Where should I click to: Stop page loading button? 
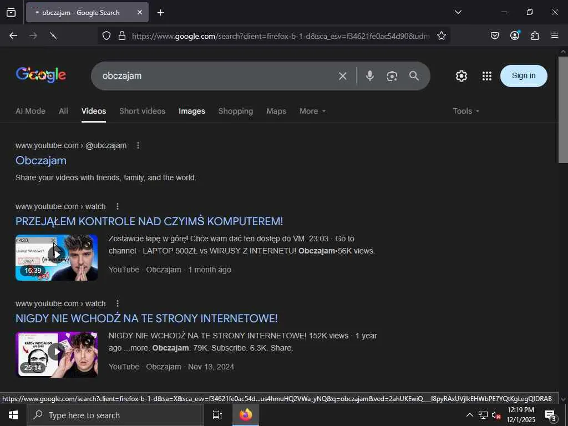click(x=53, y=35)
